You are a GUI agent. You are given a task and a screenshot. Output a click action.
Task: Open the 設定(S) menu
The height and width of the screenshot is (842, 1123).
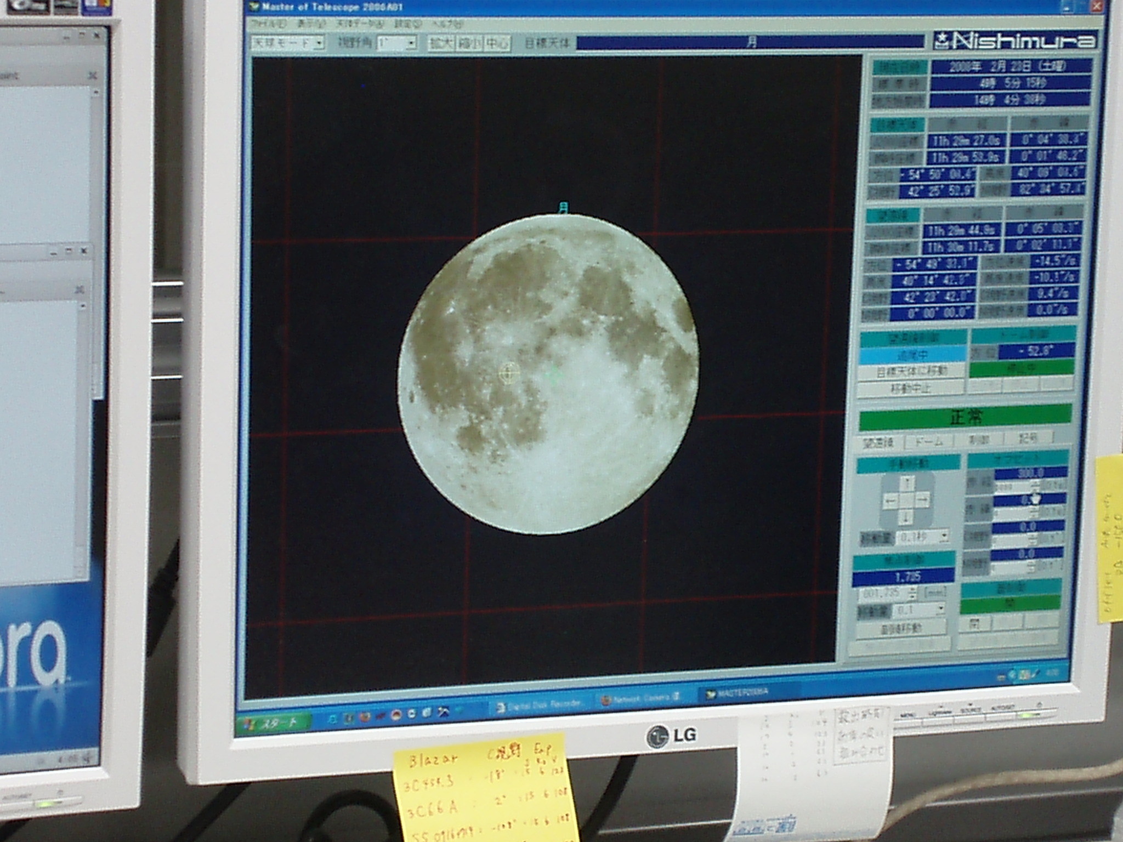[x=407, y=25]
